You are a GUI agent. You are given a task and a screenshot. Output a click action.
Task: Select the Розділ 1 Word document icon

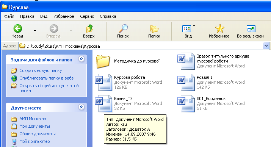(x=186, y=82)
